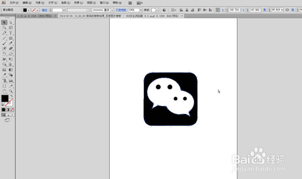
Task: Select the Eraser tool
Action: pyautogui.click(x=11, y=48)
